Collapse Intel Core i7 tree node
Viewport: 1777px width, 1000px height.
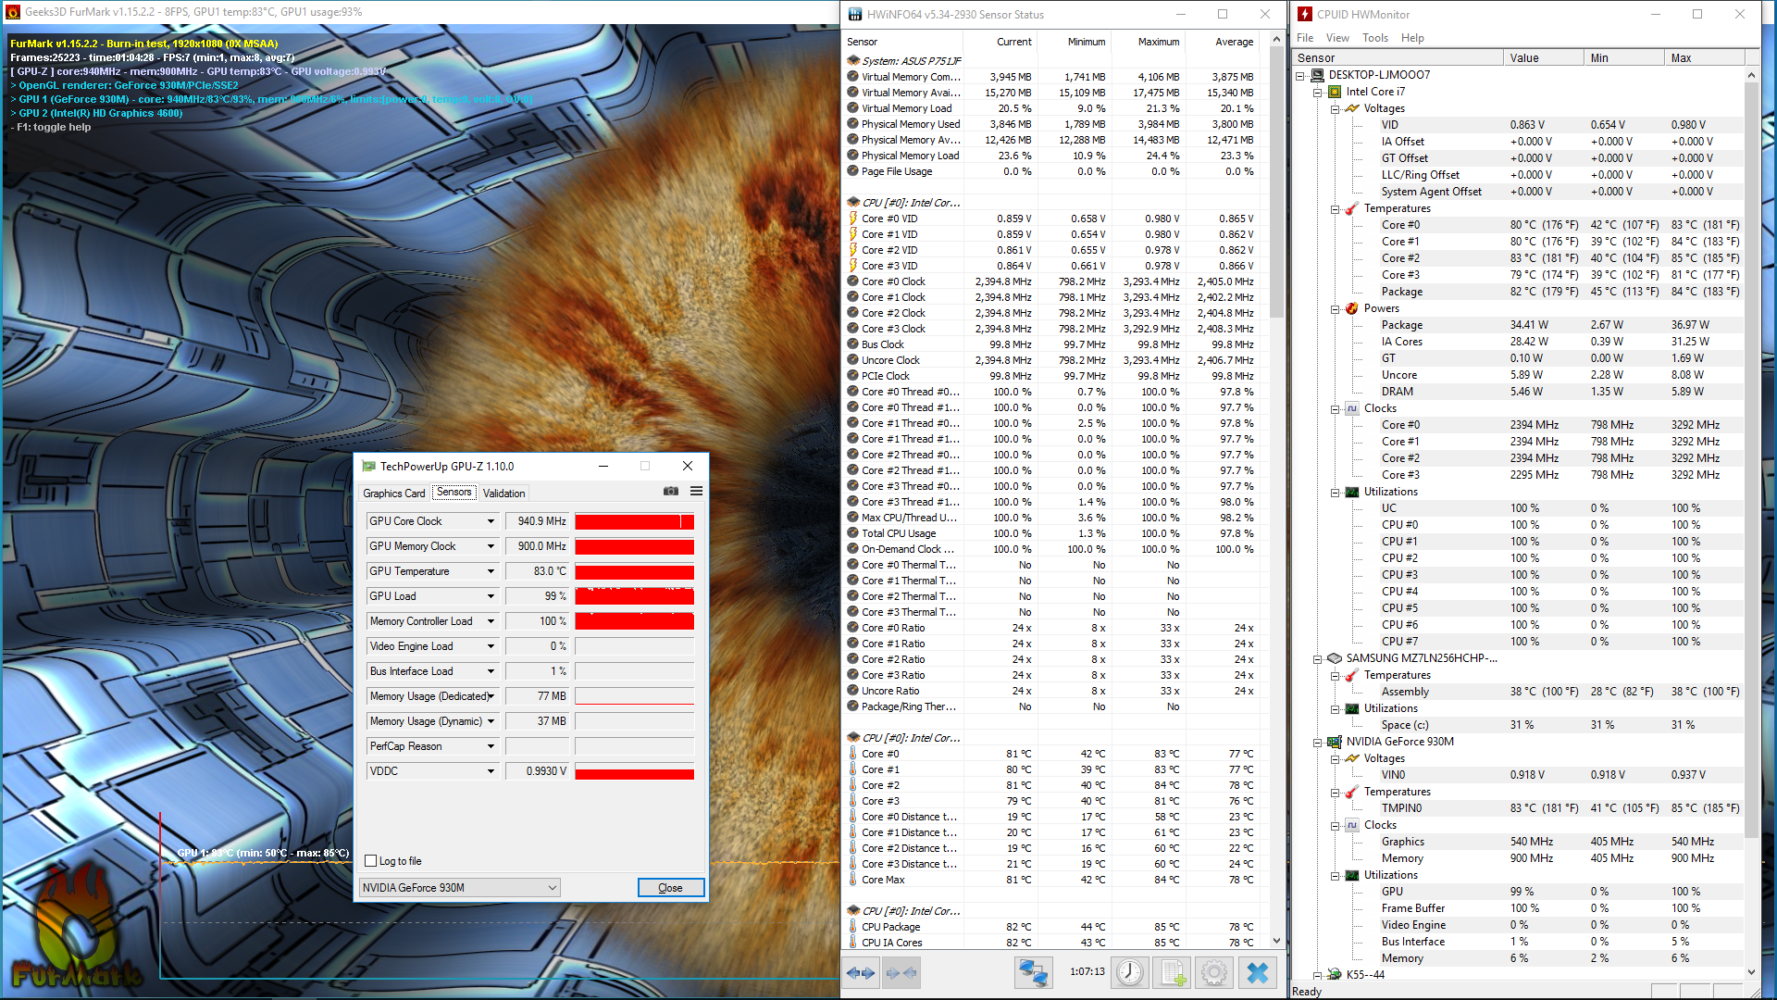[1318, 92]
